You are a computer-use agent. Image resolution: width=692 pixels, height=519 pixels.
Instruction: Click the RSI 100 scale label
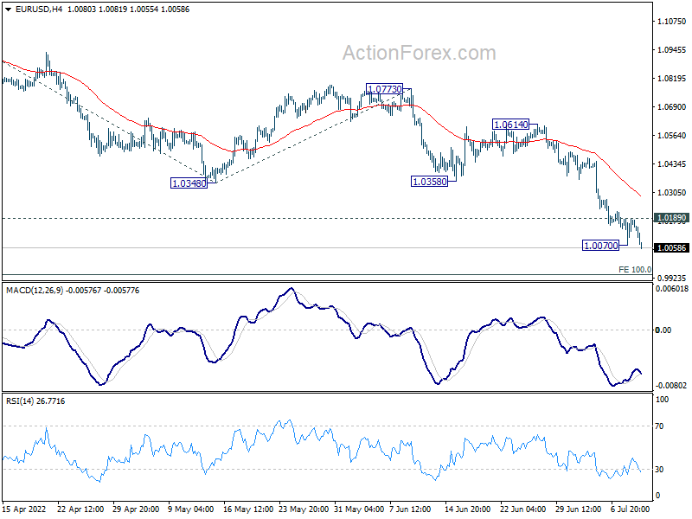663,400
